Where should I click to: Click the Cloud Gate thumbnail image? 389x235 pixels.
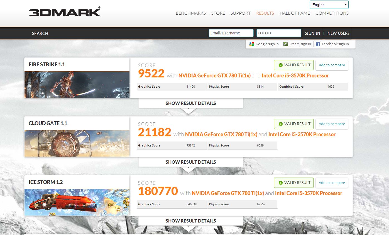[77, 143]
